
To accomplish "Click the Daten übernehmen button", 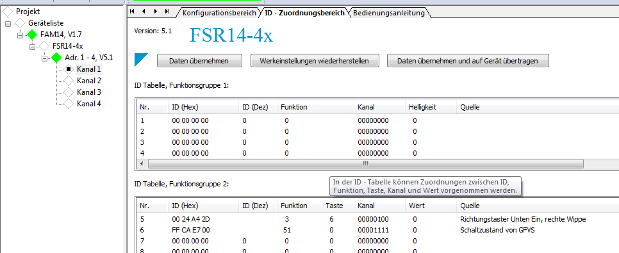I will pos(199,61).
